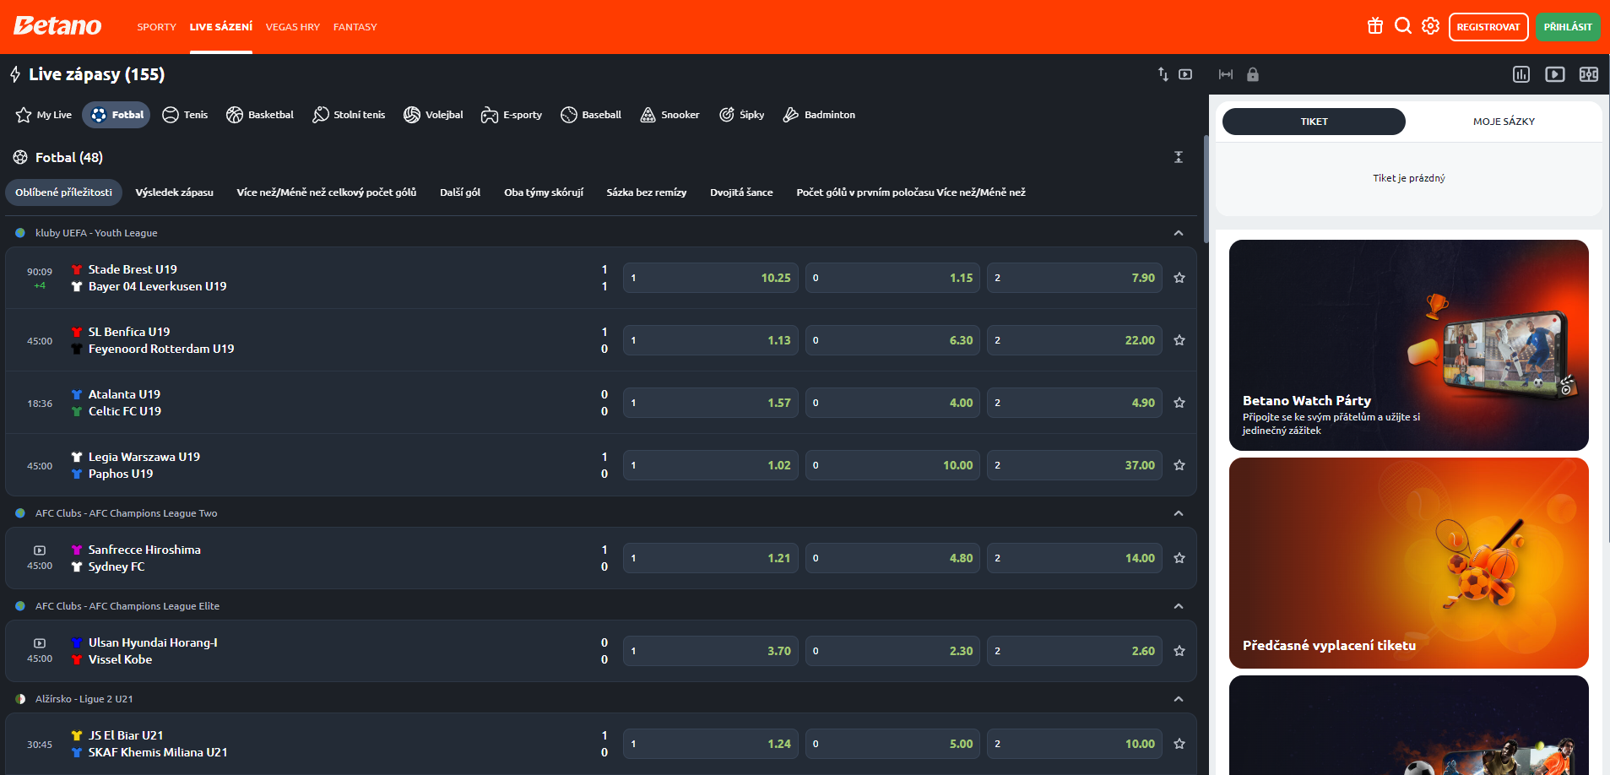Viewport: 1610px width, 775px height.
Task: Switch to Výsledek zápasu market tab
Action: pos(175,192)
